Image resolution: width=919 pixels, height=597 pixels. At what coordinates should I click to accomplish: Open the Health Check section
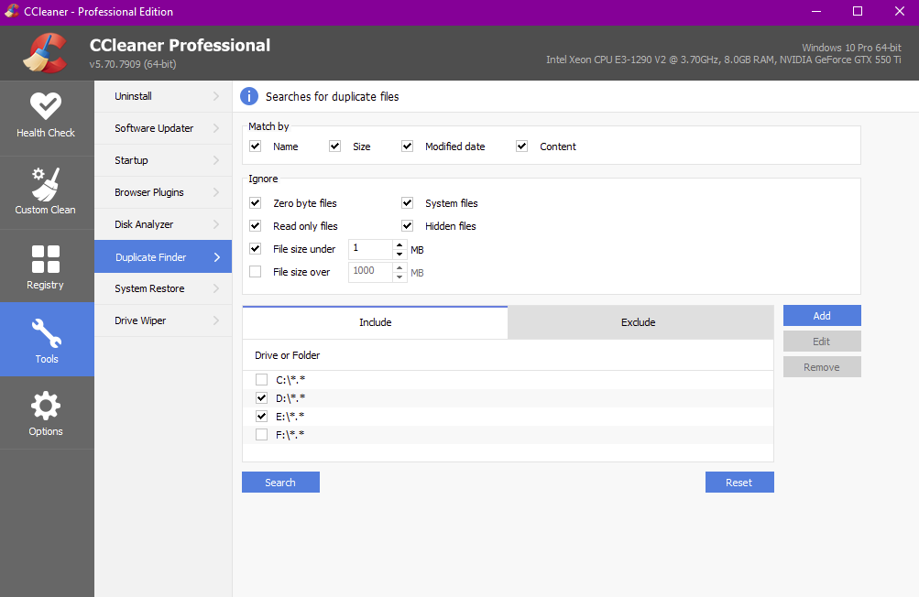pos(47,117)
